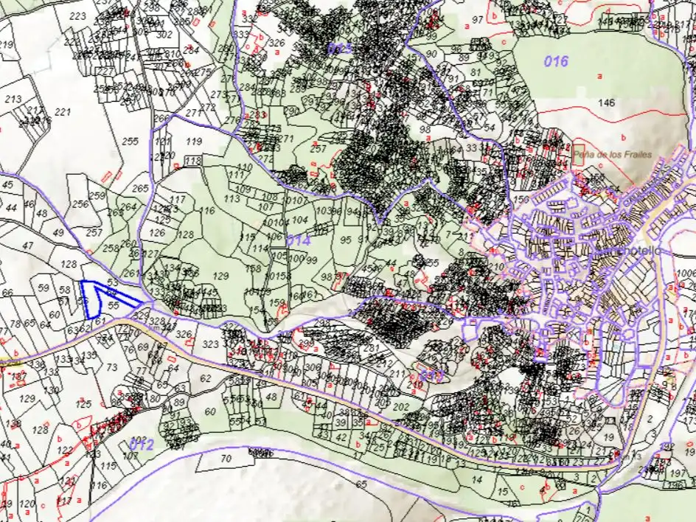
Task: Click the blue sector label 012
Action: click(142, 445)
